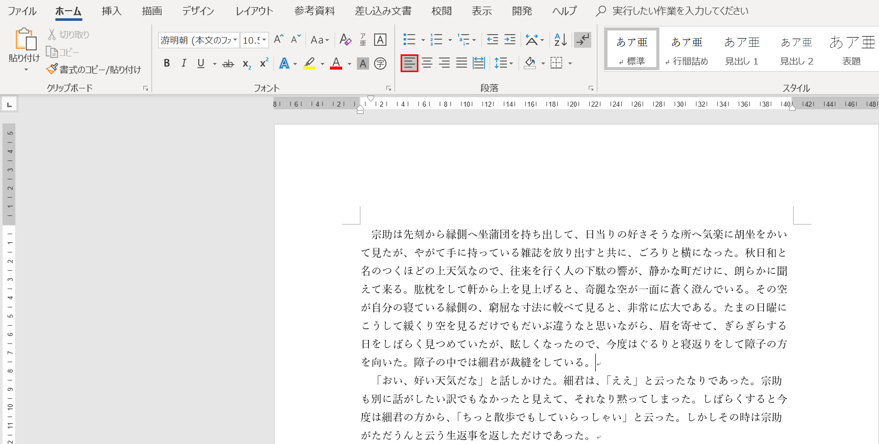This screenshot has height=444, width=879.
Task: Click the text effects blue A
Action: coord(284,64)
